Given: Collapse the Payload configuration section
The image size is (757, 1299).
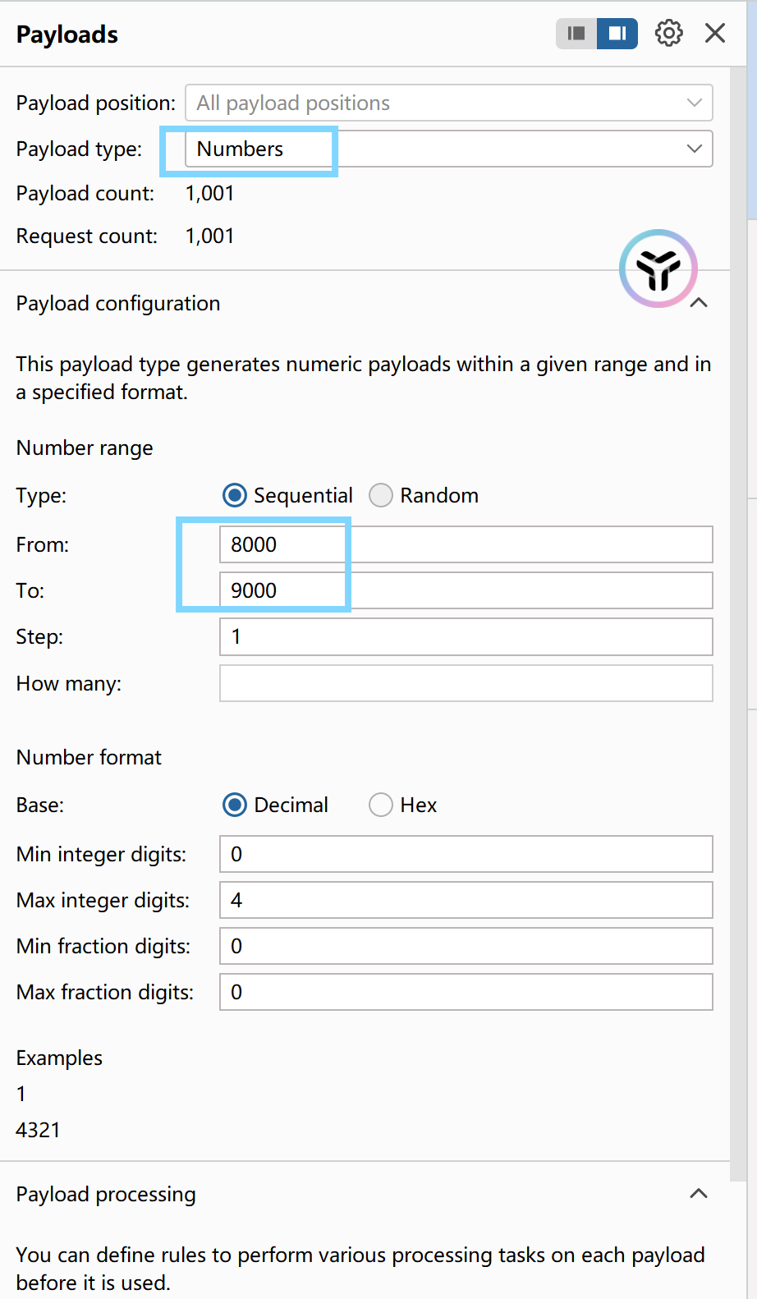Looking at the screenshot, I should 699,303.
